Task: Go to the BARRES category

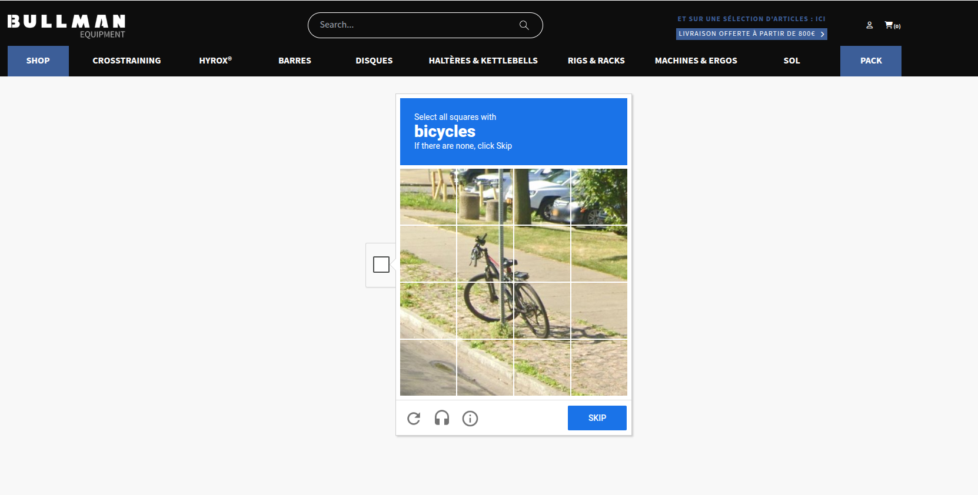Action: (x=295, y=61)
